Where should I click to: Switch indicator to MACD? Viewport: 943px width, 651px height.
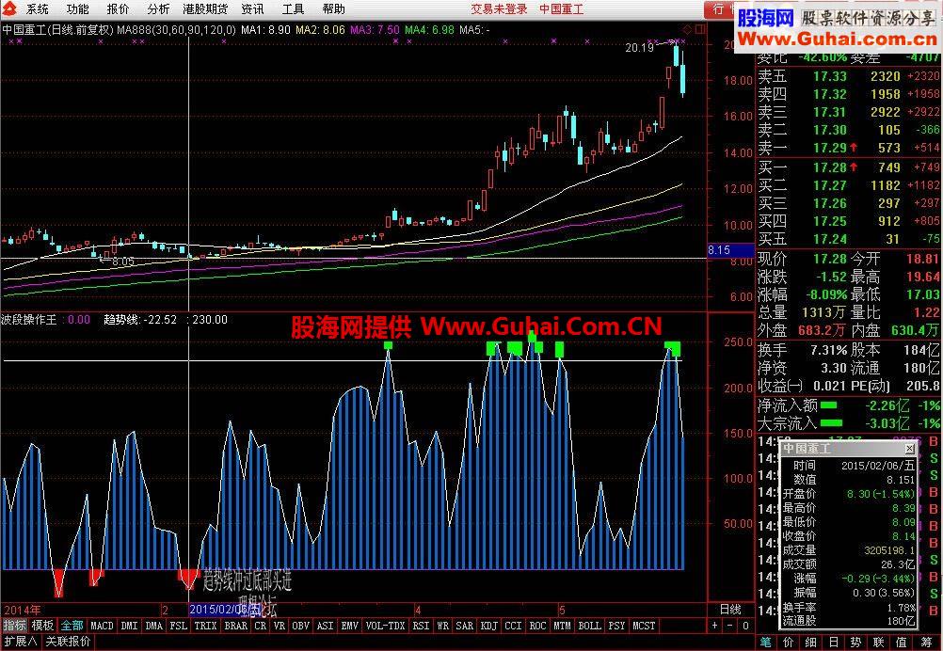102,626
